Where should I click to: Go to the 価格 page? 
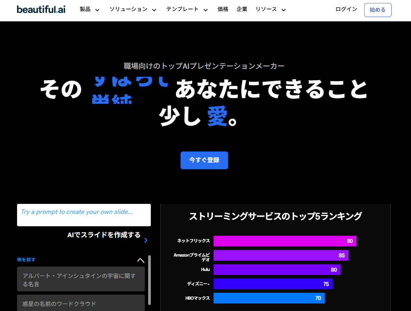223,9
